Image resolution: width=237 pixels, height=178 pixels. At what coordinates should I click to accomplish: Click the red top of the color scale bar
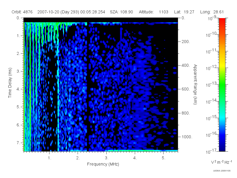coord(222,20)
